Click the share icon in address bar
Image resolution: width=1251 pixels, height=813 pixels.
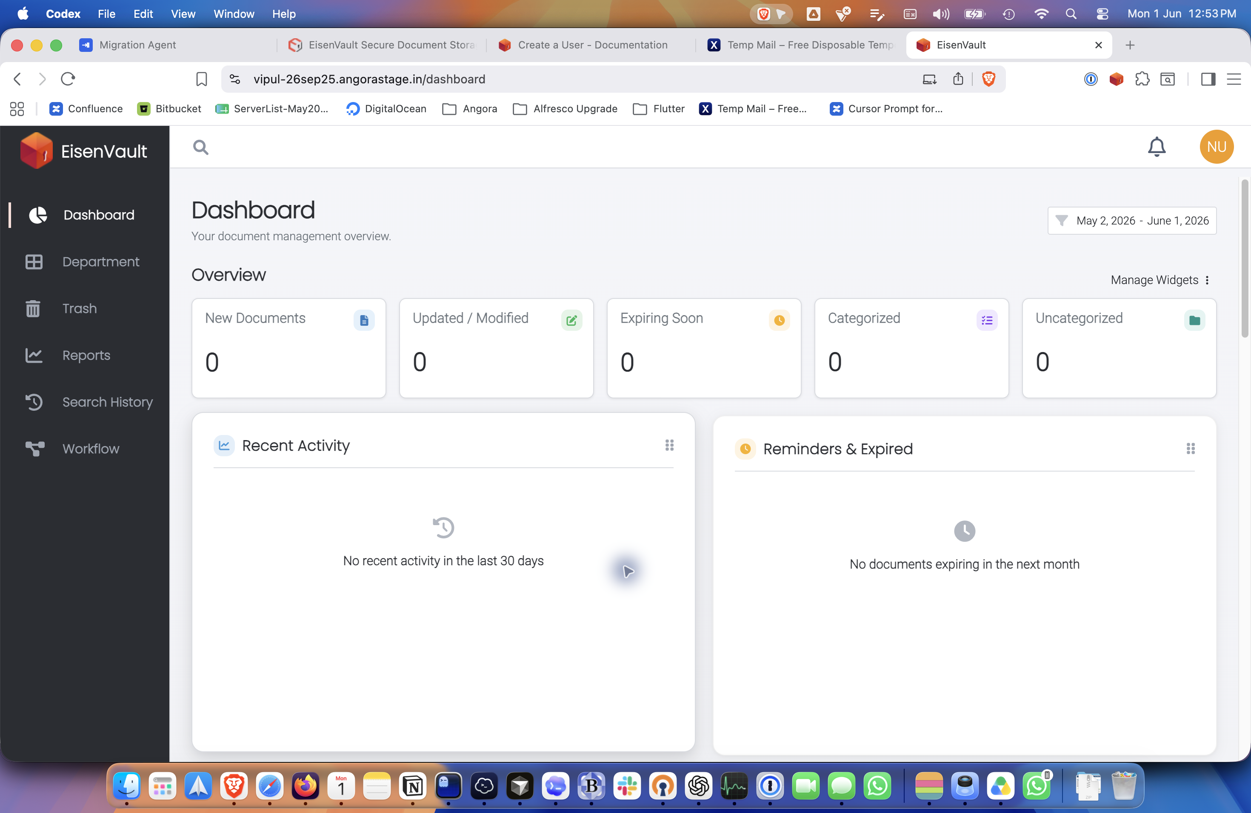(x=958, y=79)
